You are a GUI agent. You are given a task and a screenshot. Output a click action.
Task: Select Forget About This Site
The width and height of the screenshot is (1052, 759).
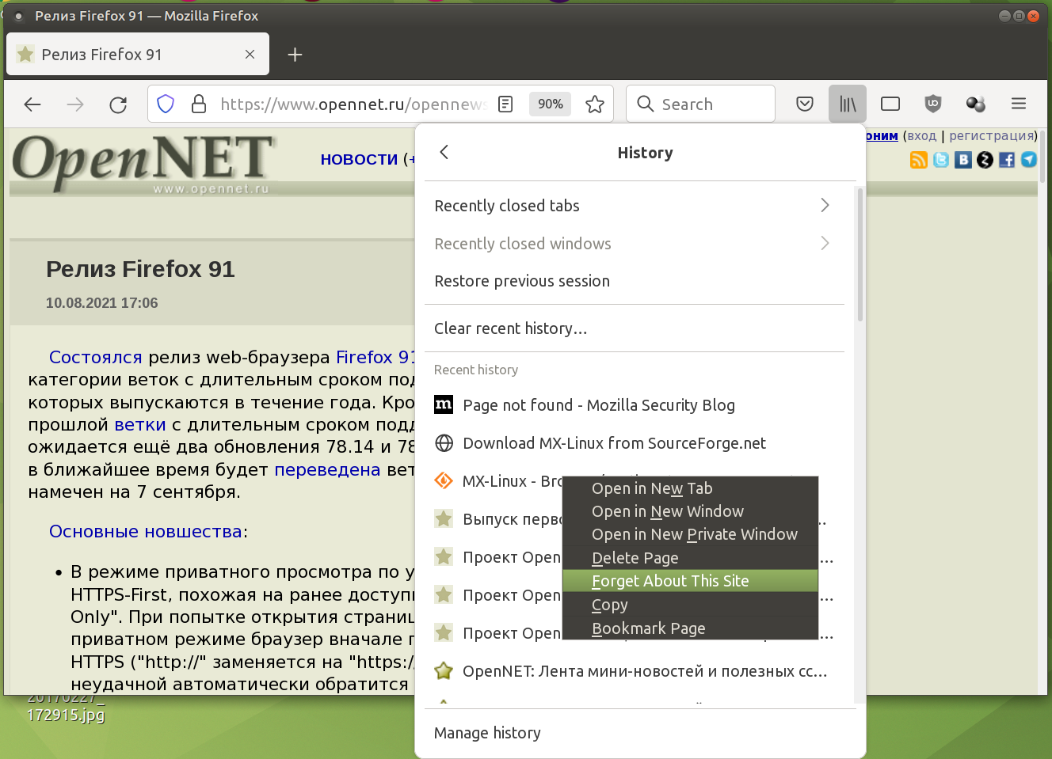point(670,581)
